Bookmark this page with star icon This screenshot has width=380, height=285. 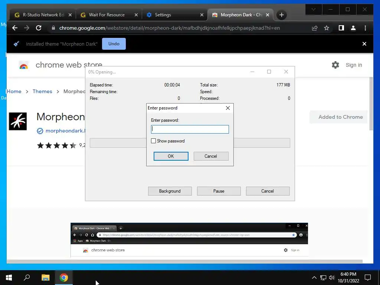point(327,28)
